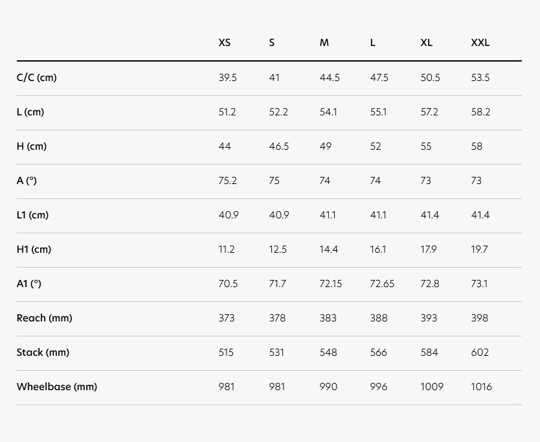
Task: Select the 1016 wheelbase value for XXL
Action: (x=481, y=387)
